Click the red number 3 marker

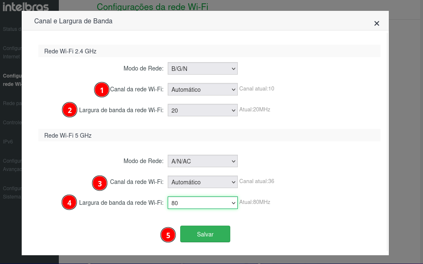pos(100,184)
